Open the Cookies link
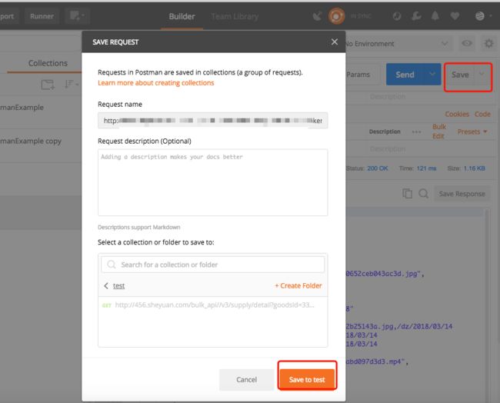Screen dimensions: 500x403 click(x=457, y=114)
